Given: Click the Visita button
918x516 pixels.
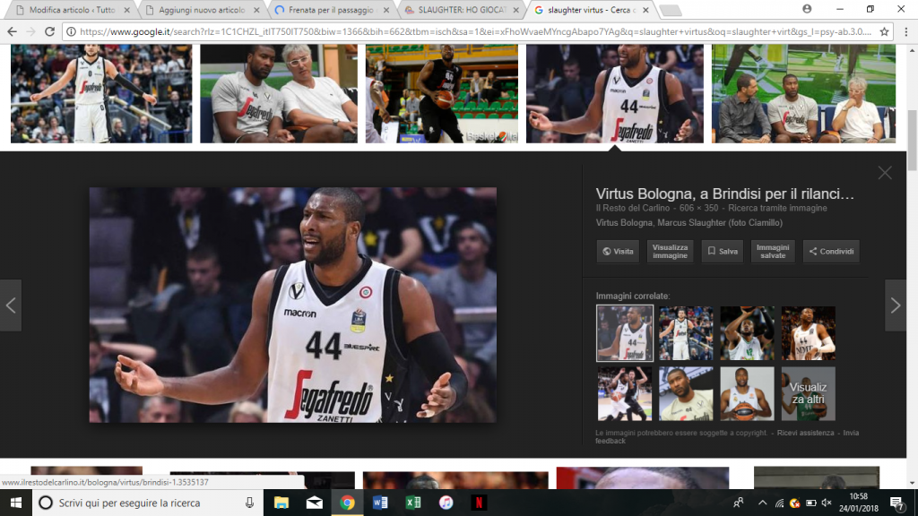Looking at the screenshot, I should 618,251.
